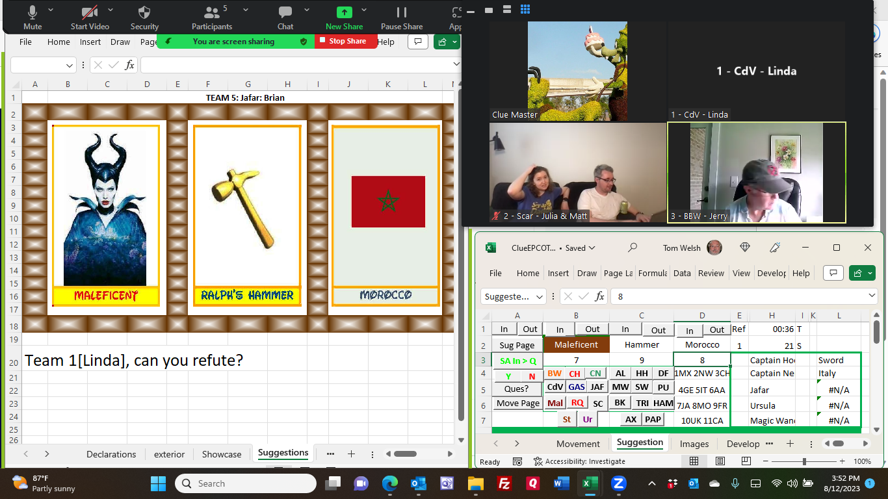Switch to the Showcase sheet tab

coord(222,454)
